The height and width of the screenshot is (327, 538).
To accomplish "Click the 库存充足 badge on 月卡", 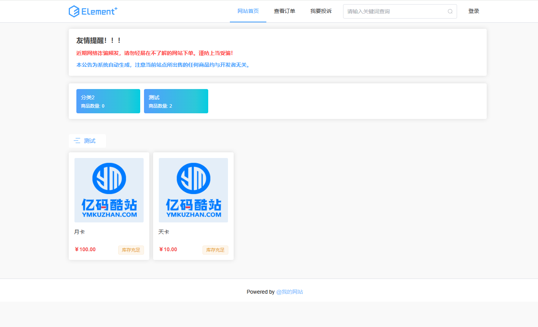I will [131, 250].
